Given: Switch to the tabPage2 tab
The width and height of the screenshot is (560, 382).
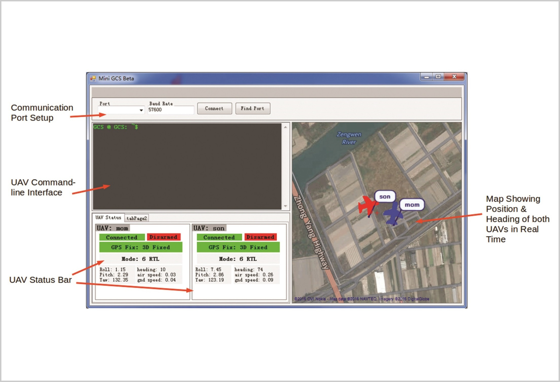Looking at the screenshot, I should pyautogui.click(x=136, y=217).
